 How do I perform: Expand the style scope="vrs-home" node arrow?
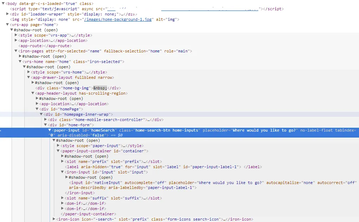pos(29,72)
